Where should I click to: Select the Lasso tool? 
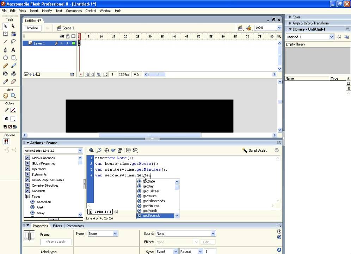[13, 42]
